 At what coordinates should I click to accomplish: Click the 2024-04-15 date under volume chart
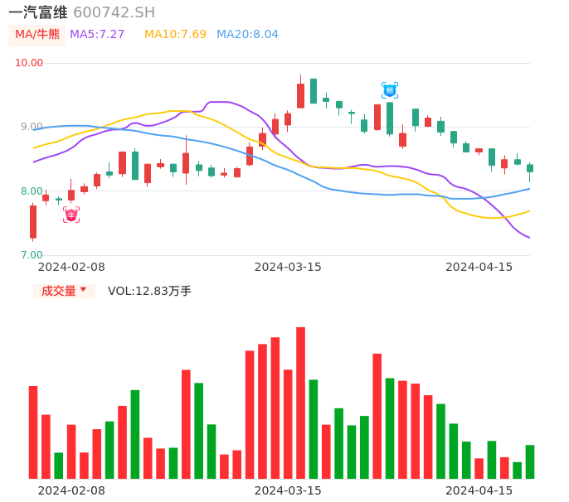(x=479, y=490)
